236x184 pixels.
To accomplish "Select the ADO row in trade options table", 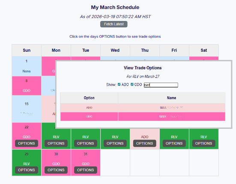I will [x=143, y=108].
